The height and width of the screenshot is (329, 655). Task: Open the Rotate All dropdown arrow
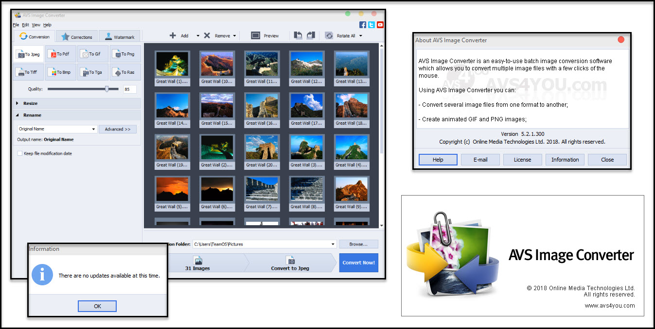(361, 36)
